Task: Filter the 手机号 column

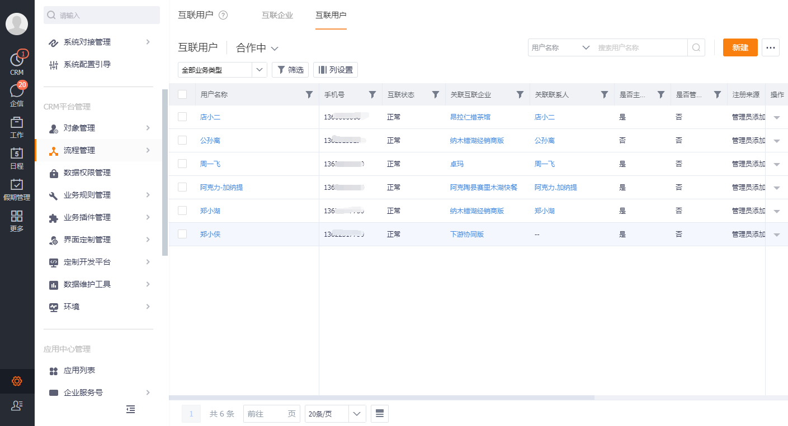Action: pos(372,95)
